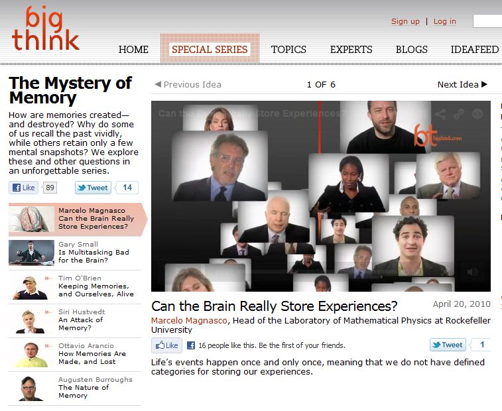Click the search field in the header
This screenshot has height=411, width=502.
tap(487, 21)
